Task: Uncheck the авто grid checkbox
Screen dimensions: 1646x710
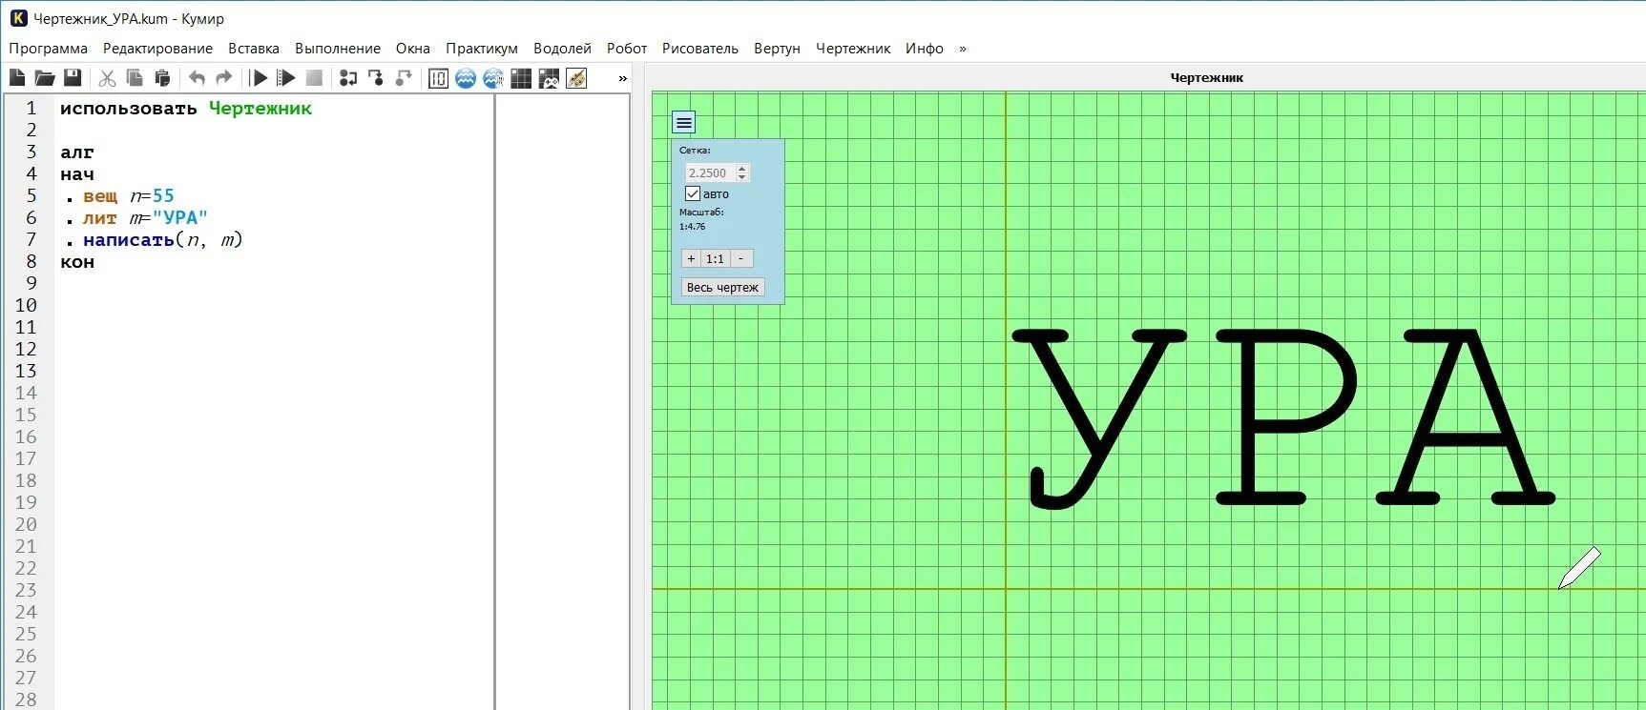Action: (x=693, y=193)
